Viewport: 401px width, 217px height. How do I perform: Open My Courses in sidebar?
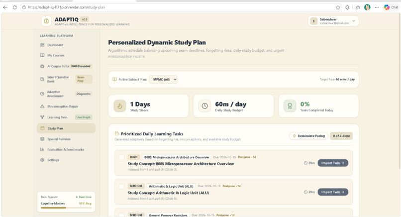point(66,55)
